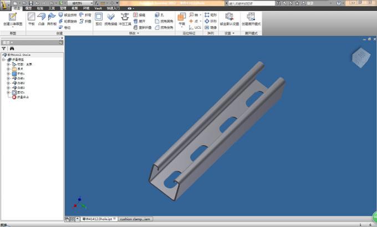Activate the Cut (剪切) tool
The width and height of the screenshot is (377, 227).
(99, 19)
